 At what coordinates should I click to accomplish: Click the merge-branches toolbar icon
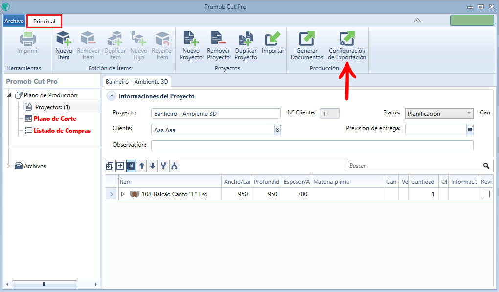163,166
